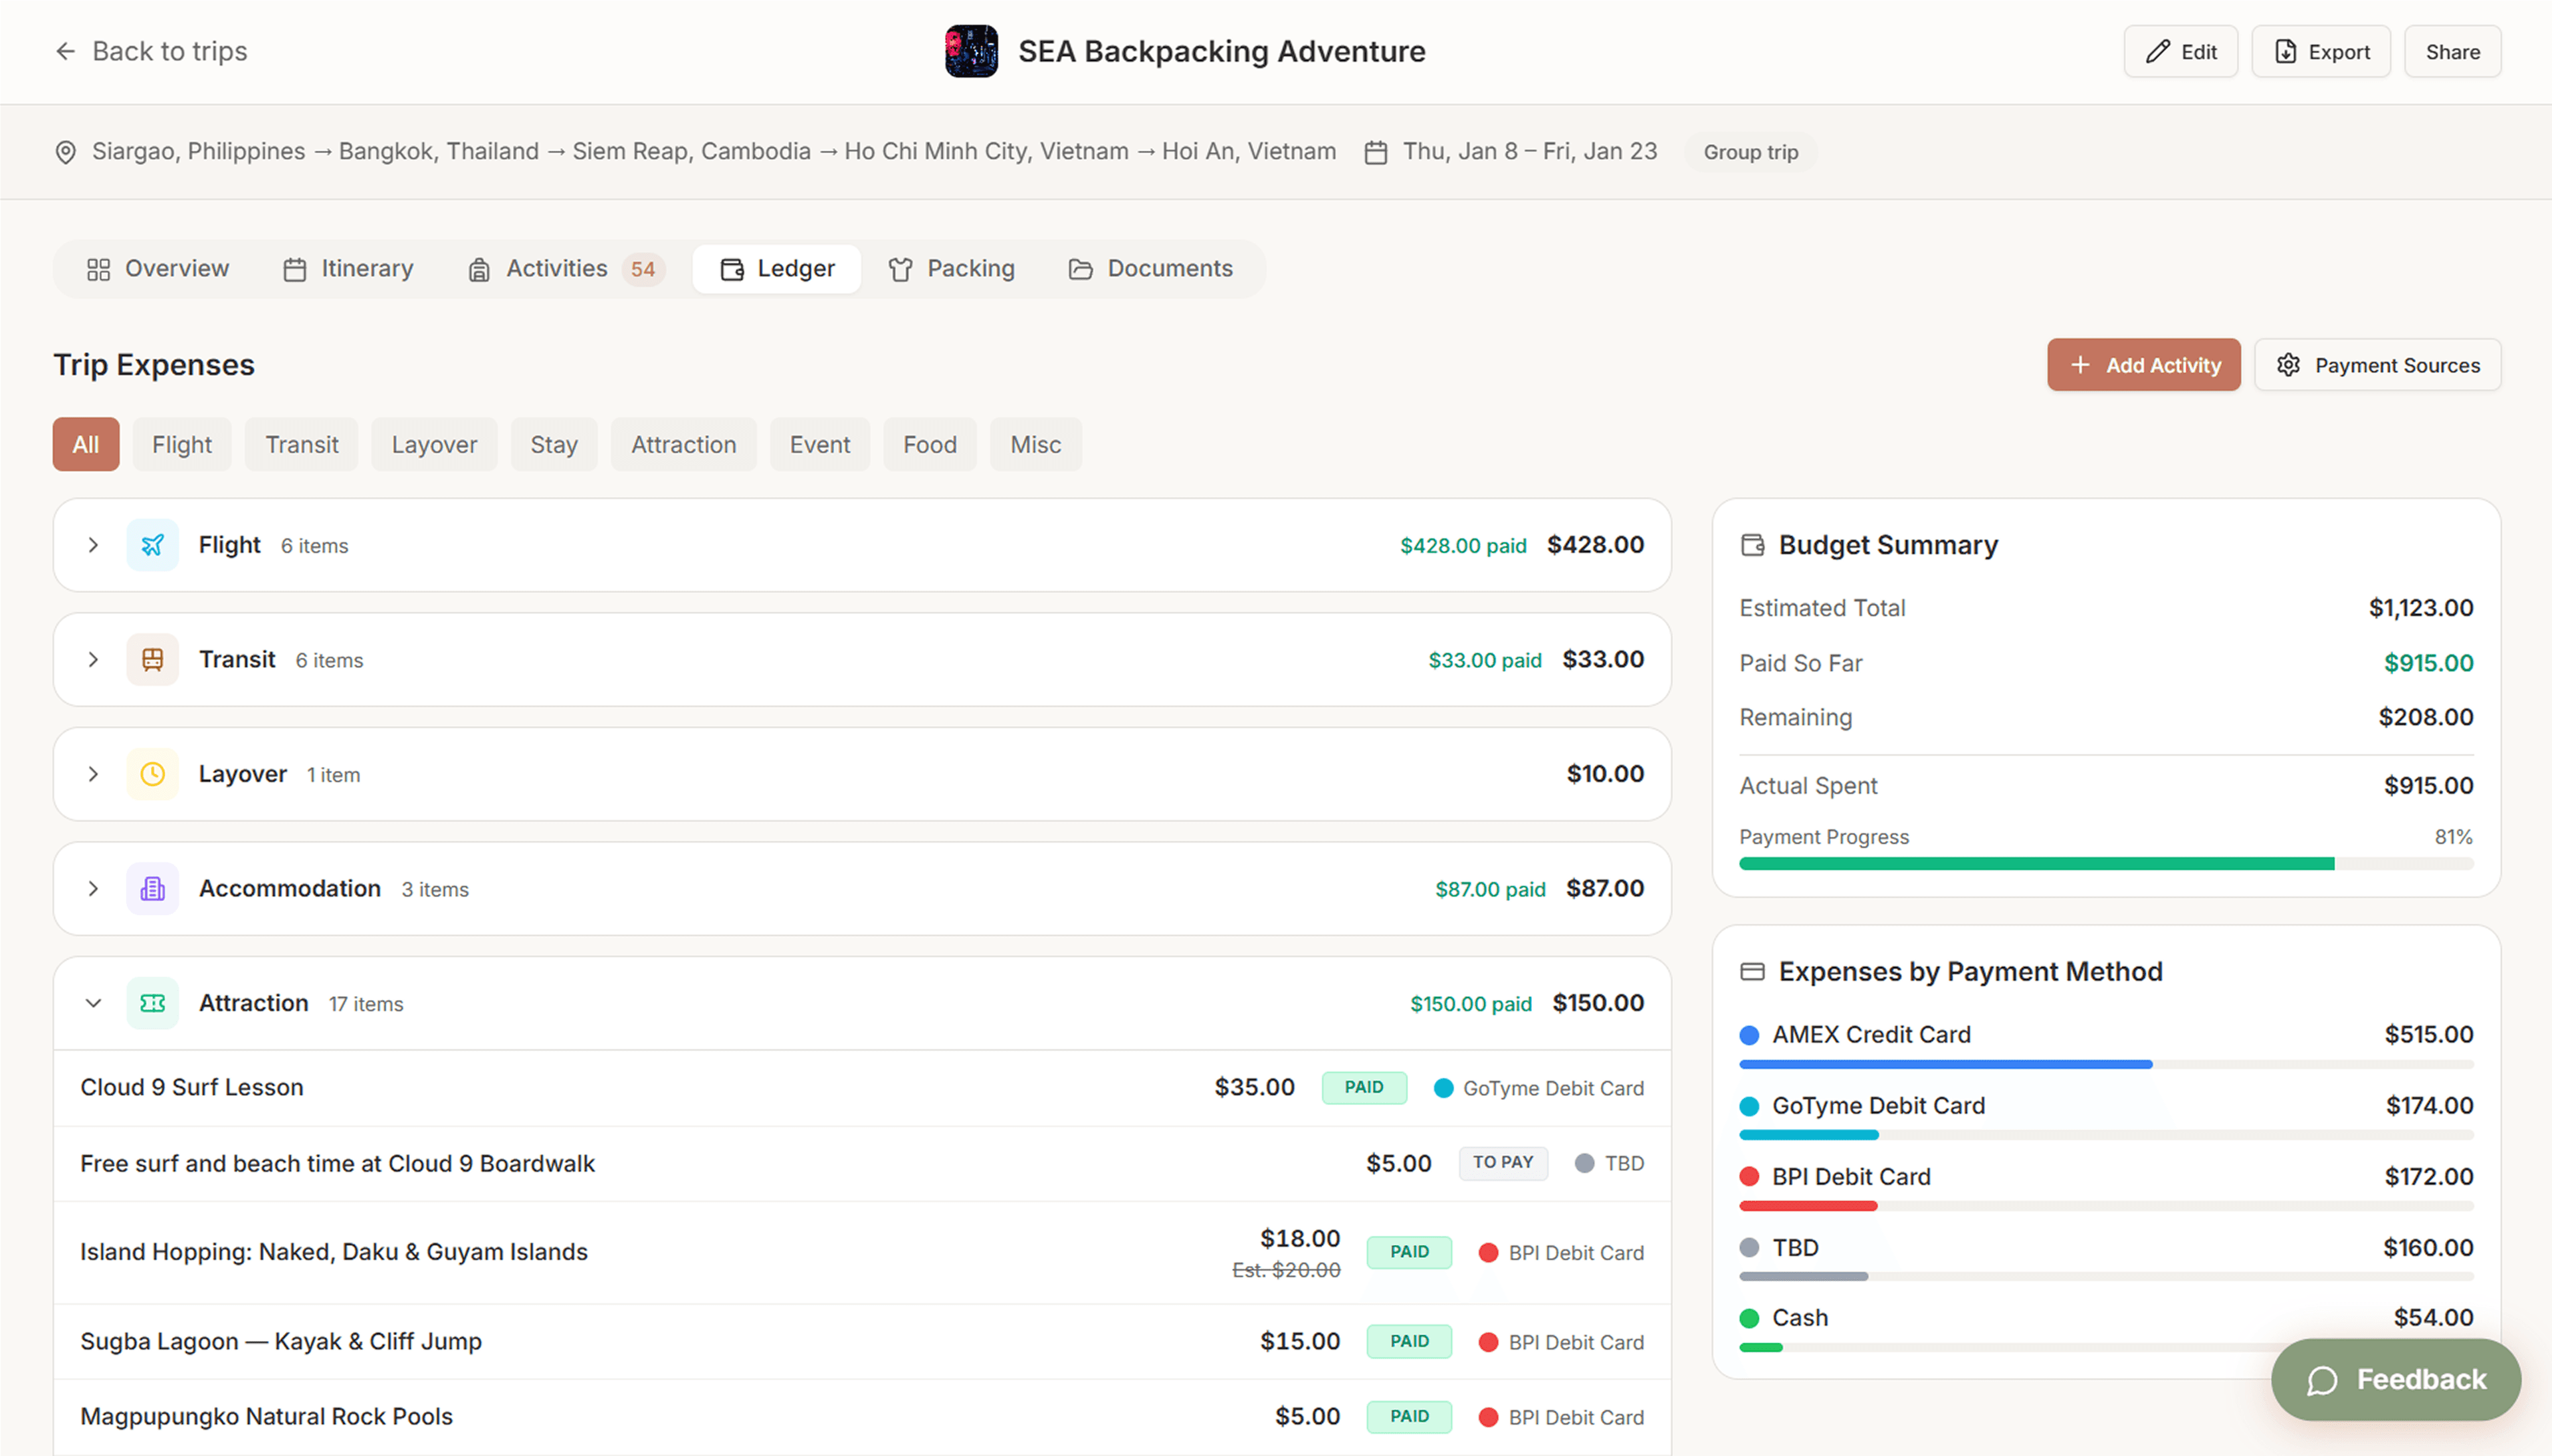Toggle TO PAY status for Cloud 9 Boardwalk
The height and width of the screenshot is (1456, 2552).
click(1502, 1163)
